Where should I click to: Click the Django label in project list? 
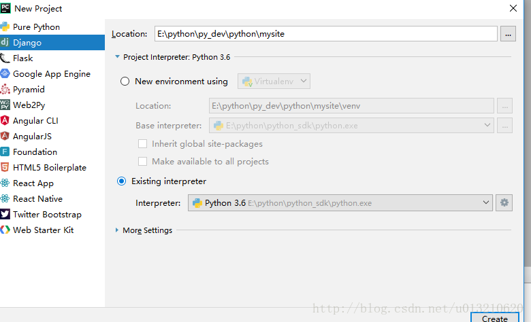[x=27, y=43]
